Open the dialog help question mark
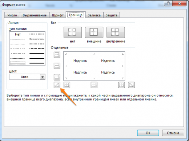This screenshot has width=189, height=141. (x=168, y=3)
